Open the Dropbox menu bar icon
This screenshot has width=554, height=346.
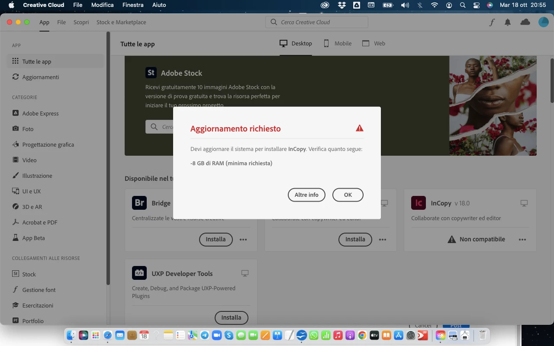pos(342,5)
